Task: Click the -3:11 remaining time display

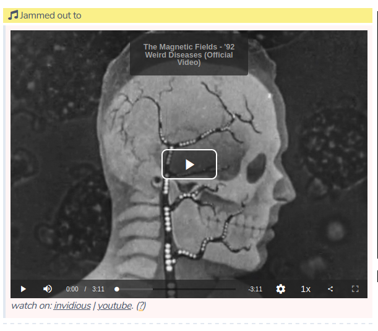Action: (x=255, y=289)
